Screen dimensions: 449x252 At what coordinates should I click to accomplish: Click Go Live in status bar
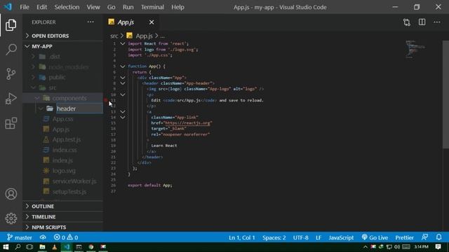pyautogui.click(x=375, y=237)
